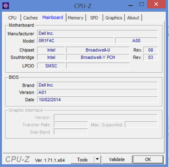This screenshot has width=169, height=167.
Task: Click the Graphic Interface Version field
Action: click(x=106, y=117)
